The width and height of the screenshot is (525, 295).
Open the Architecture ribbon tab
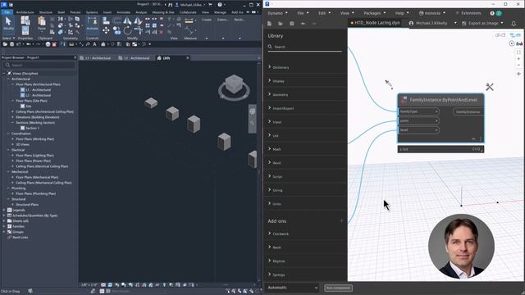coord(25,12)
